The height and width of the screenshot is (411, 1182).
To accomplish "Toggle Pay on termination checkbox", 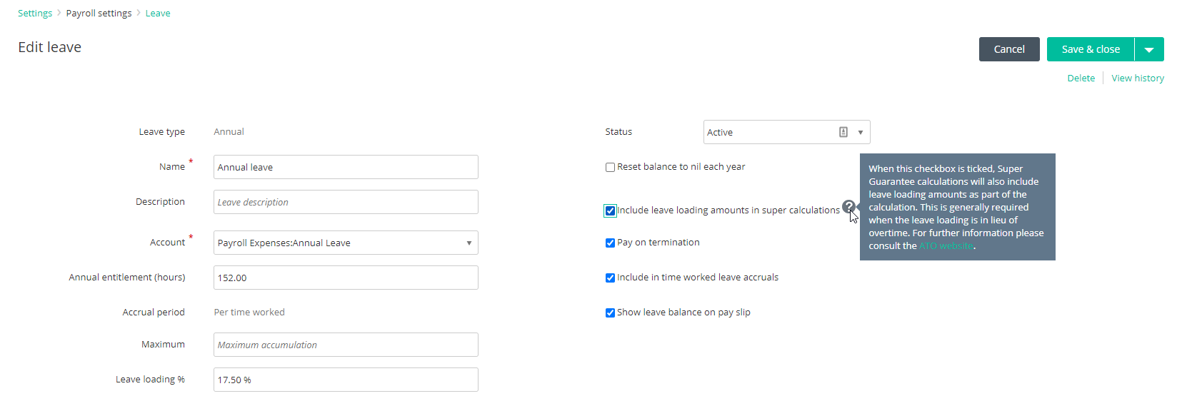I will pos(610,243).
